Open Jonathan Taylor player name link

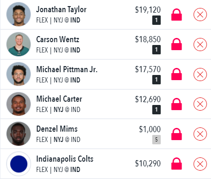coord(61,10)
